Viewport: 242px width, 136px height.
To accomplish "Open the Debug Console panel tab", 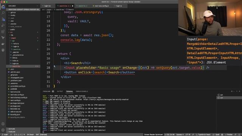I will pos(82,91).
